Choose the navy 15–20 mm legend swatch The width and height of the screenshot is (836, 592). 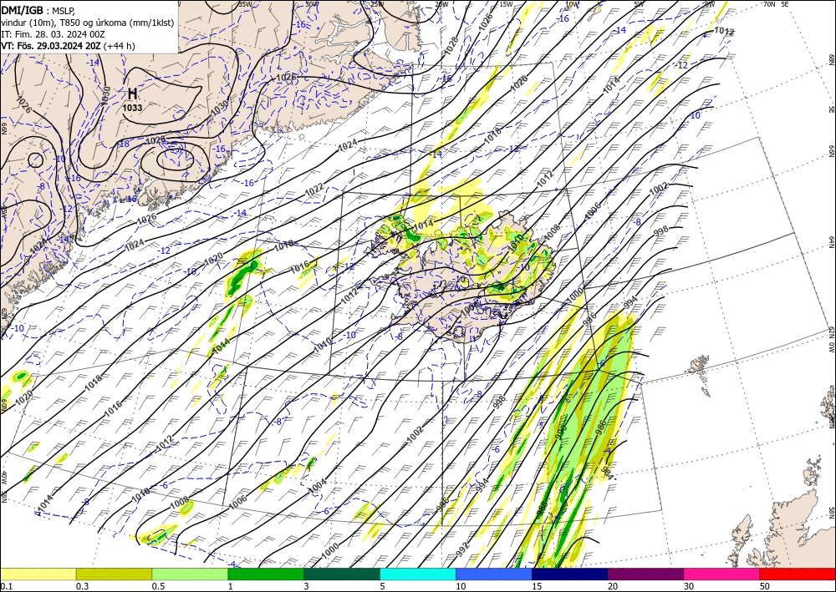pos(570,574)
